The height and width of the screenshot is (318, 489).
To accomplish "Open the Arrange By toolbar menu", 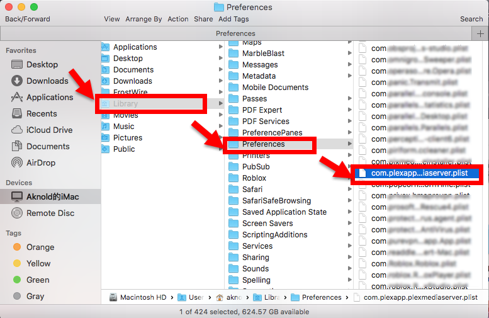I will click(x=143, y=19).
